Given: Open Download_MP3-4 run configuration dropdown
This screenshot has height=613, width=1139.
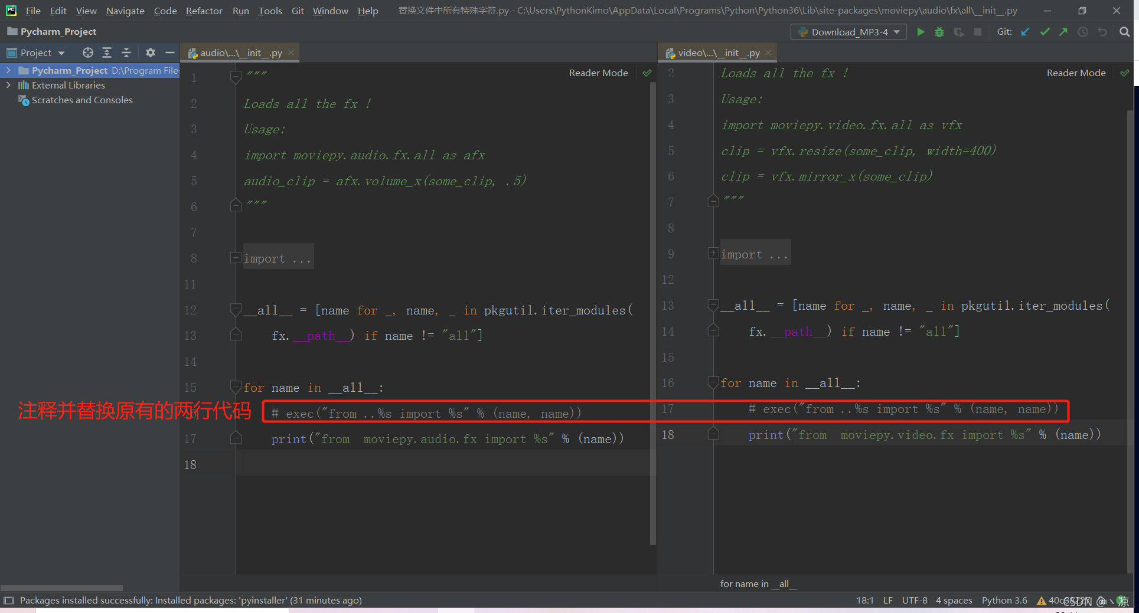Looking at the screenshot, I should [849, 32].
